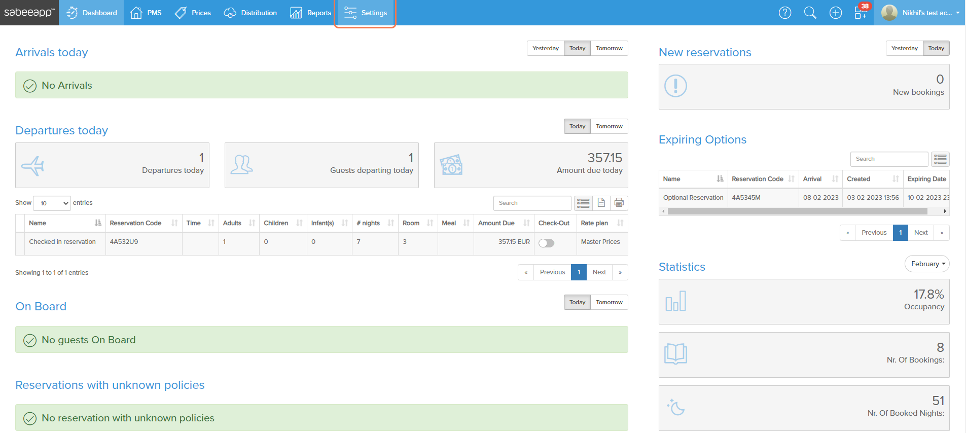Click the sabeeapp logo
The image size is (966, 433).
click(x=29, y=13)
